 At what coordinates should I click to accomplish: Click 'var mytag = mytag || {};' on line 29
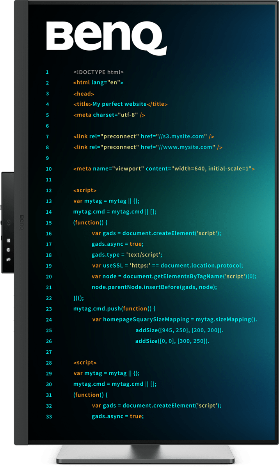pyautogui.click(x=107, y=373)
